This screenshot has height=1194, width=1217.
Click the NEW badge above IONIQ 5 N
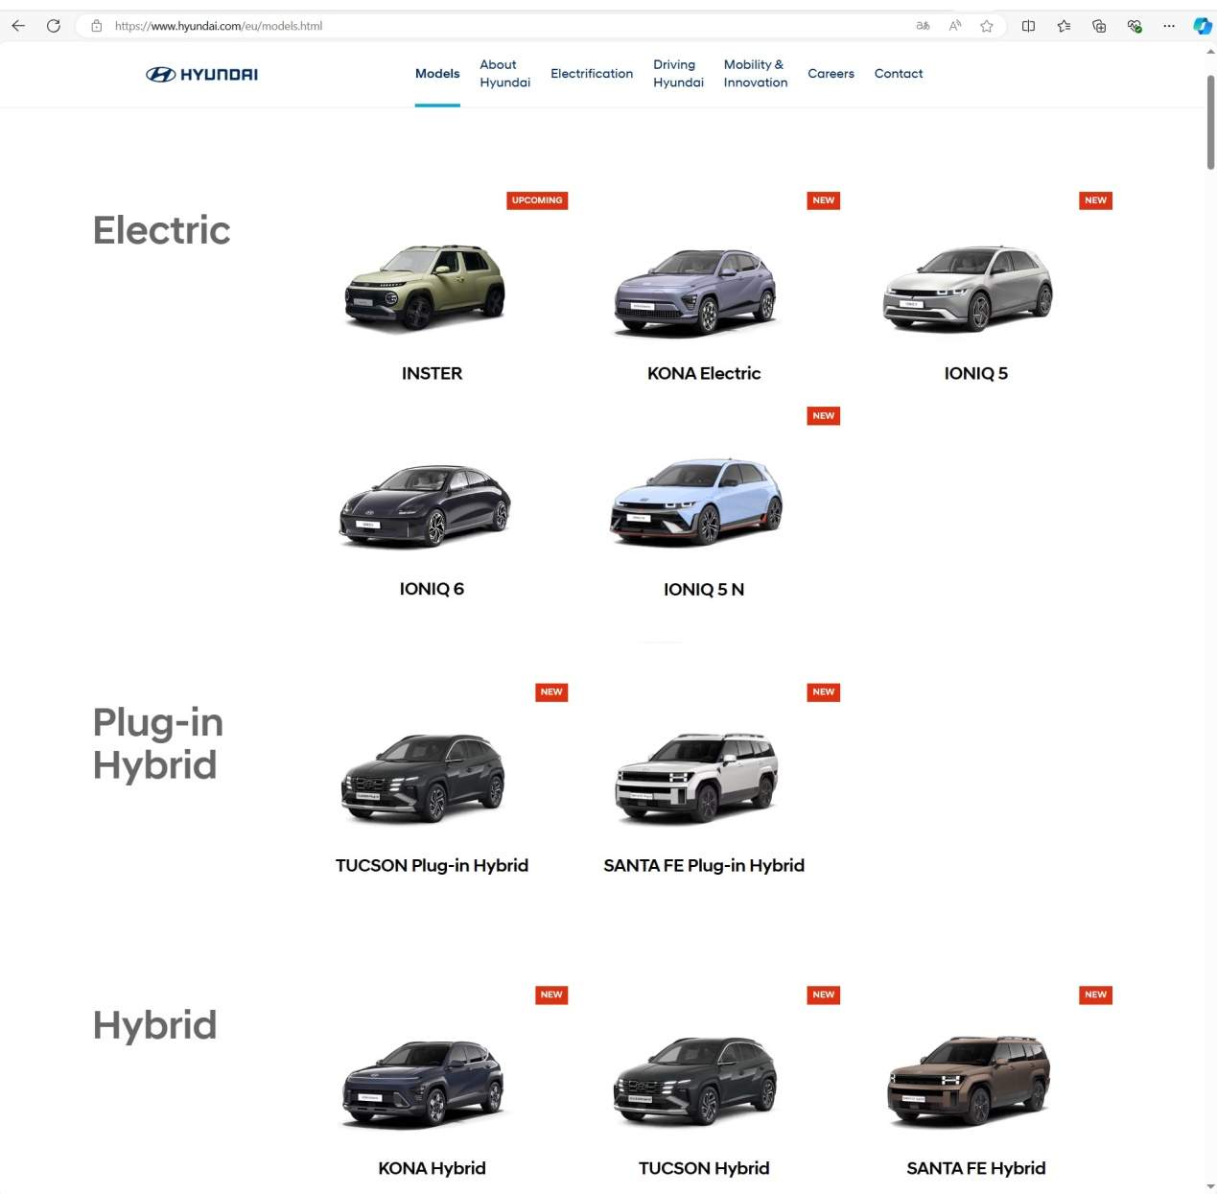point(824,416)
